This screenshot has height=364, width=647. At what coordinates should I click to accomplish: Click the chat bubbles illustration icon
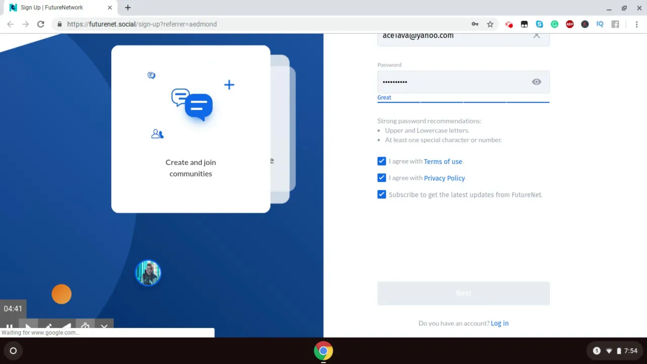pos(192,105)
